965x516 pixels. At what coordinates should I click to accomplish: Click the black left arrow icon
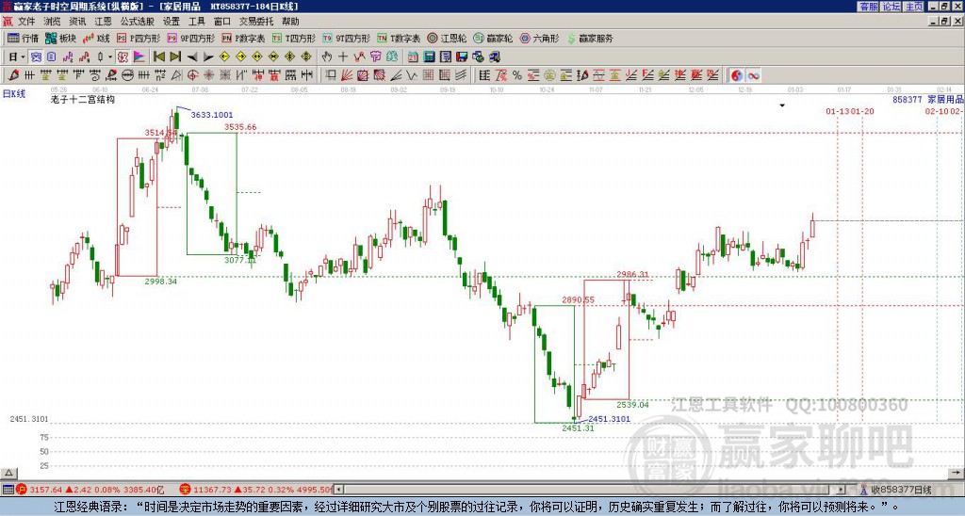pos(192,56)
